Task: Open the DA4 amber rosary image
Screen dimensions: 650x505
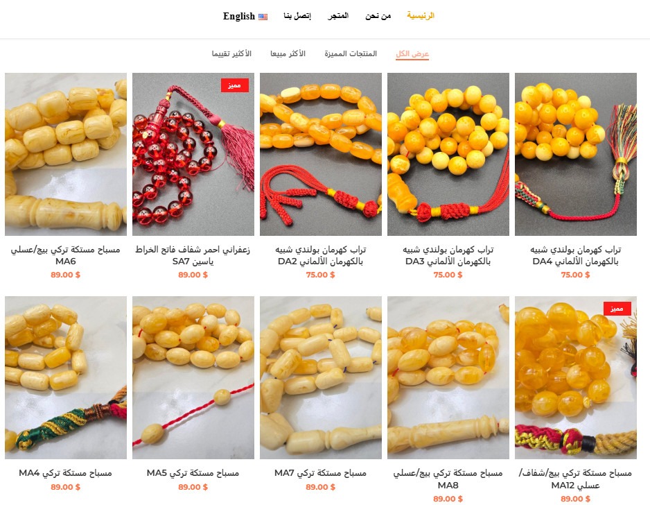Action: click(x=575, y=155)
